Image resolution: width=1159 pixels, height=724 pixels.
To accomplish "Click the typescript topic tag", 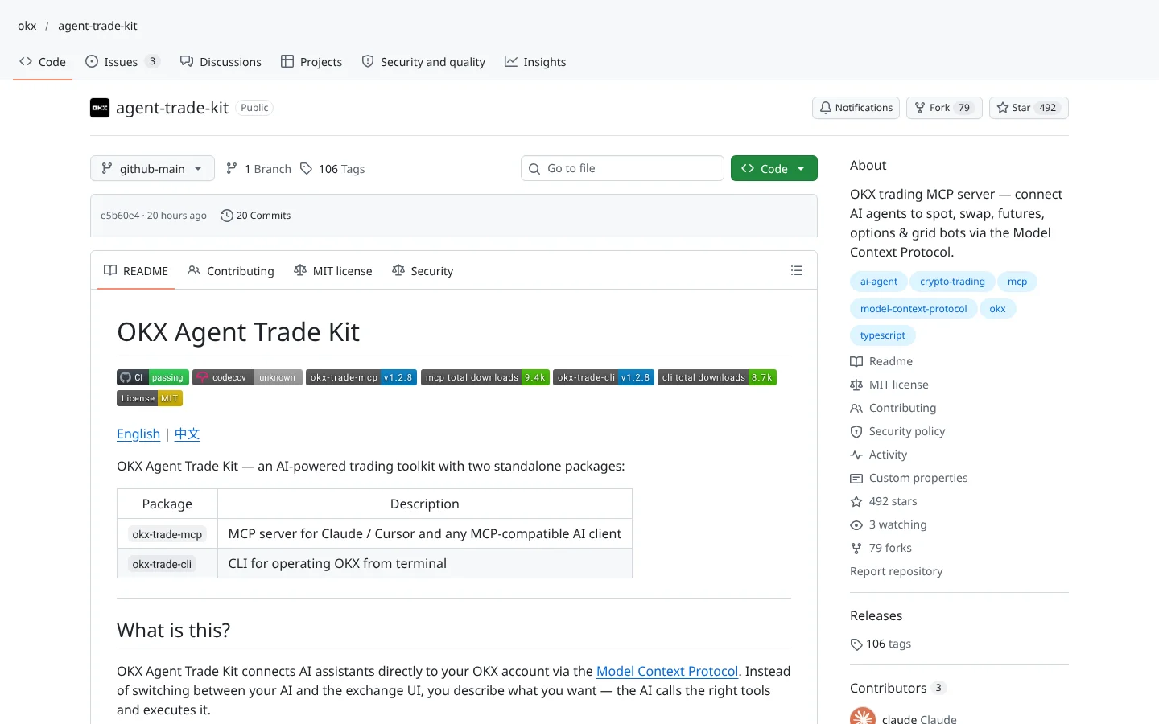I will coord(883,335).
